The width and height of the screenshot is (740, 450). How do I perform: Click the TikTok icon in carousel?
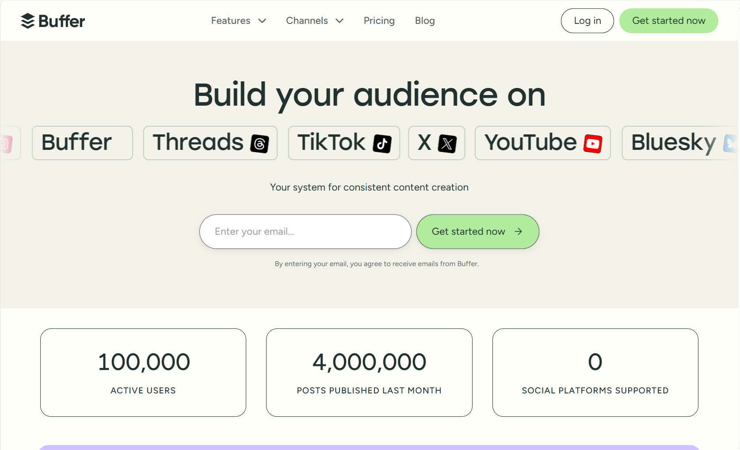pyautogui.click(x=382, y=144)
